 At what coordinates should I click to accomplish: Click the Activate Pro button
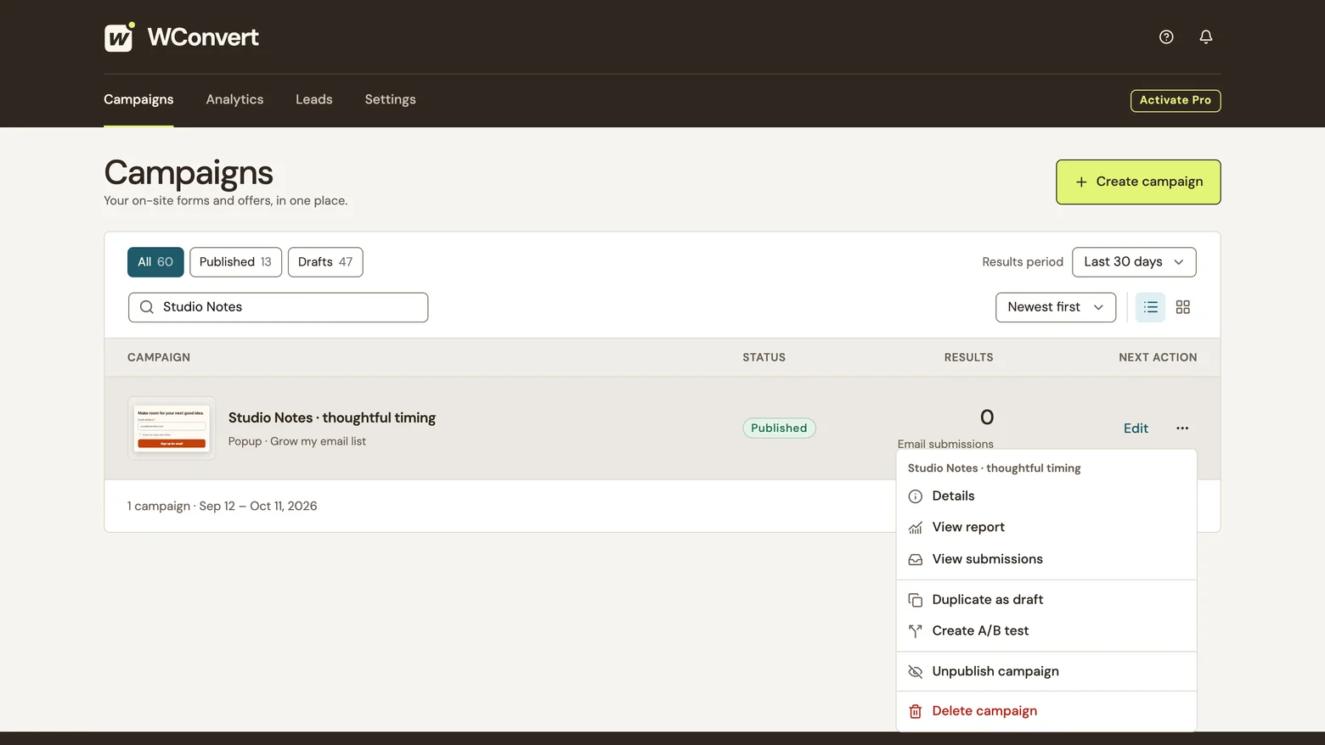pyautogui.click(x=1176, y=100)
